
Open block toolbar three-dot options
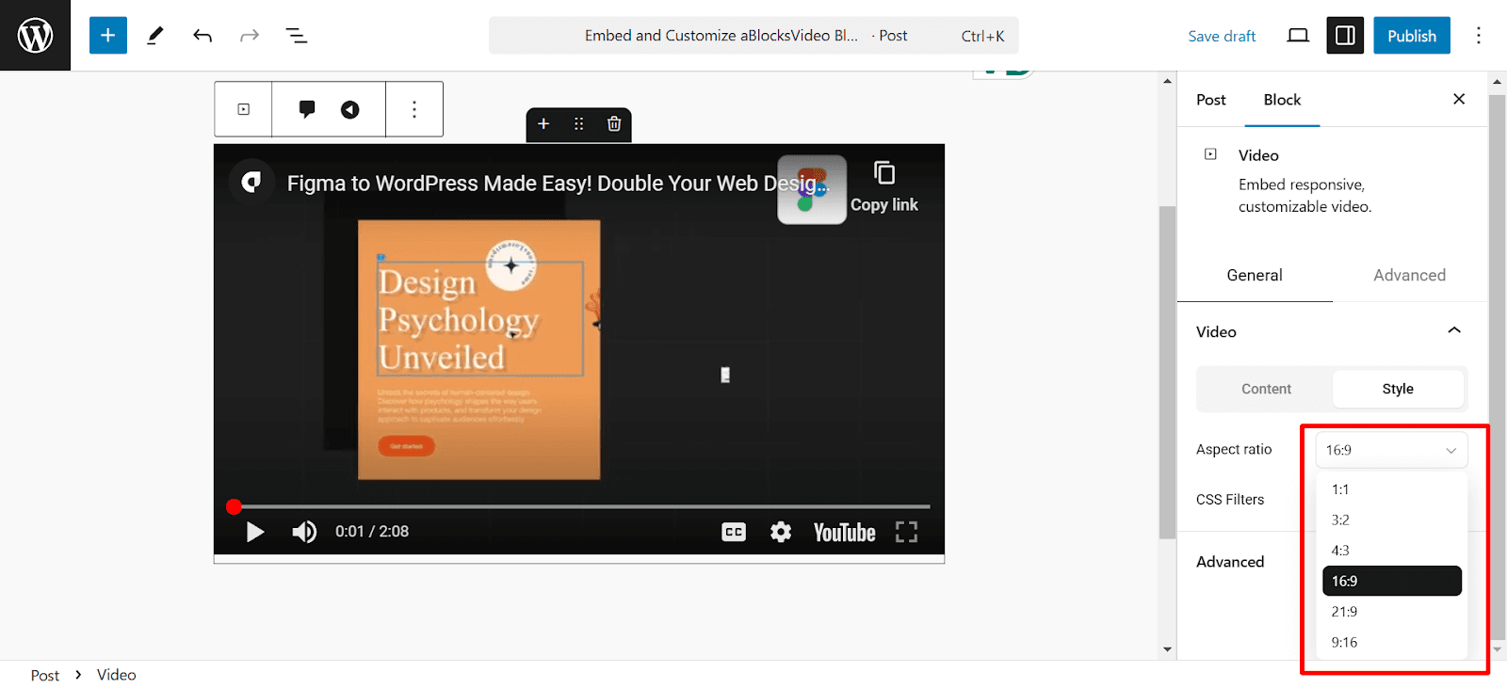pyautogui.click(x=414, y=109)
